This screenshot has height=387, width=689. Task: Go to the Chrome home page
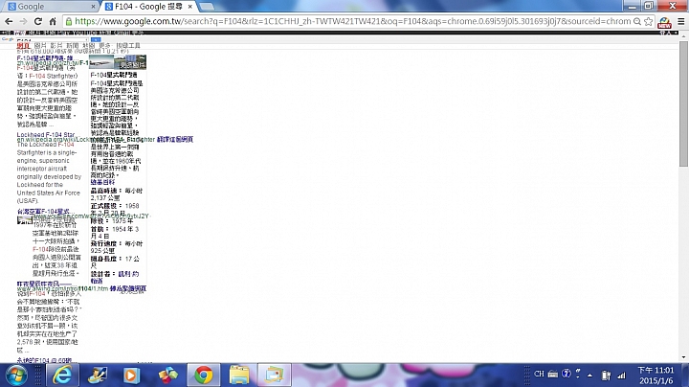pyautogui.click(x=53, y=21)
